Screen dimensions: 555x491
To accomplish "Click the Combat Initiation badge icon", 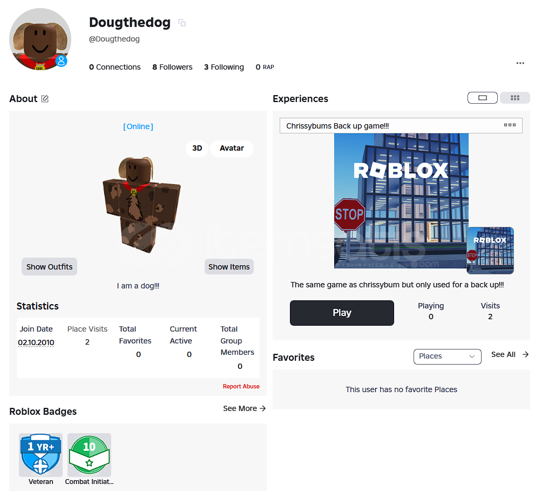I will pyautogui.click(x=89, y=455).
